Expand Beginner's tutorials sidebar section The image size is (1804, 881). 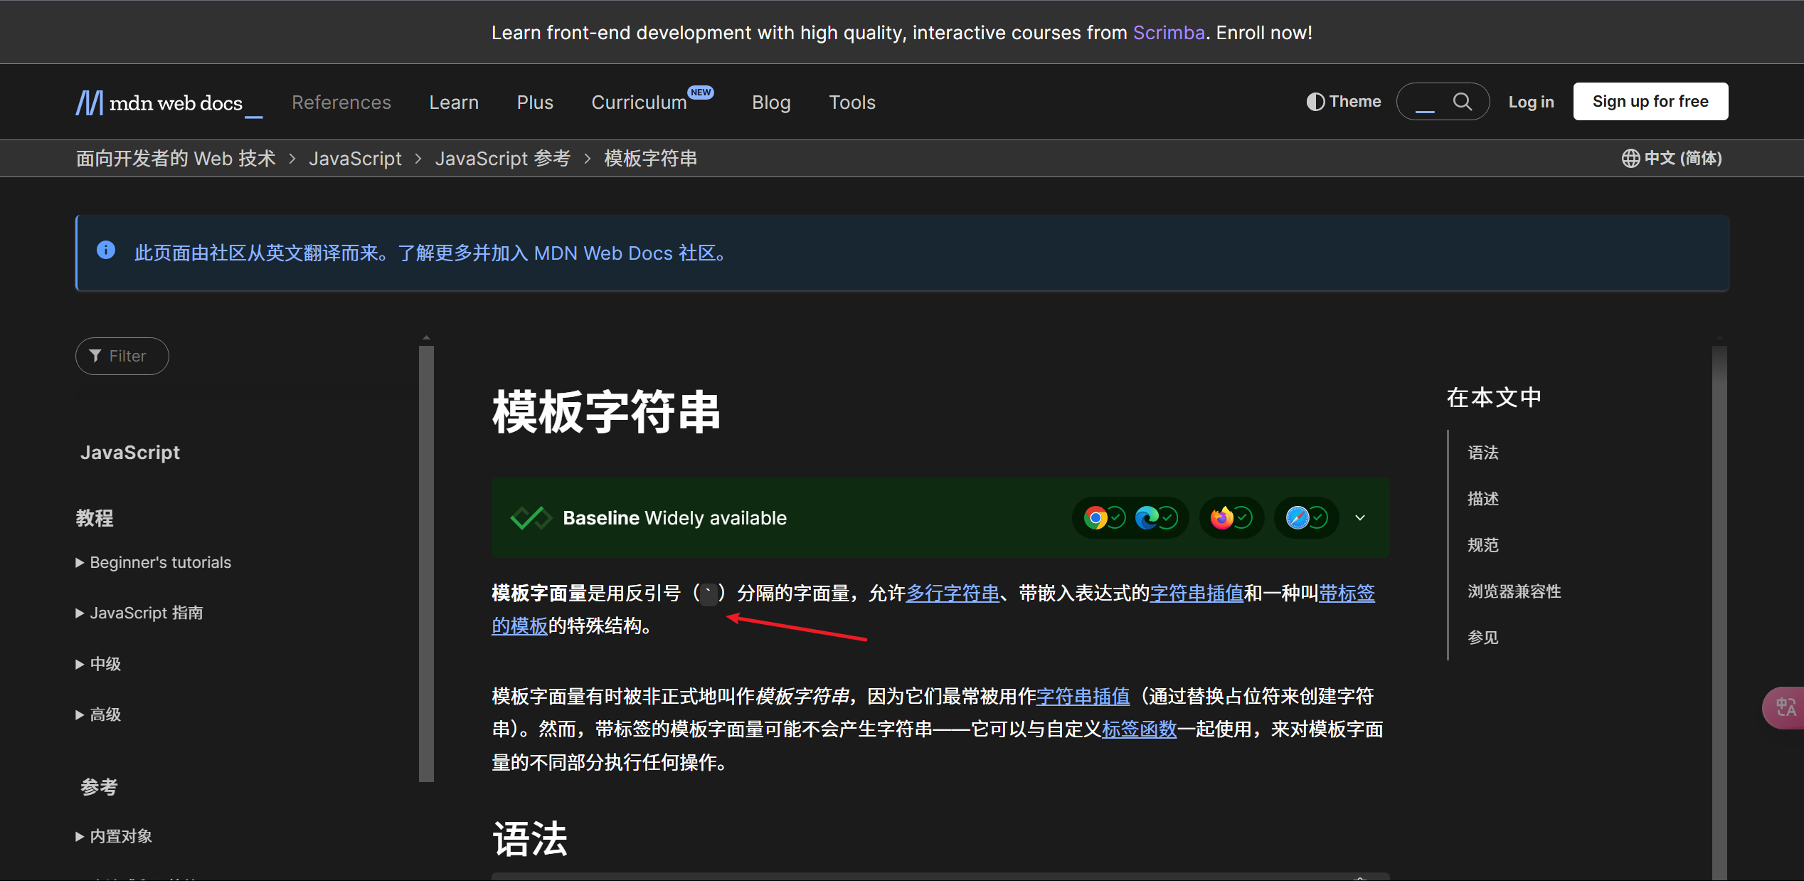(153, 562)
